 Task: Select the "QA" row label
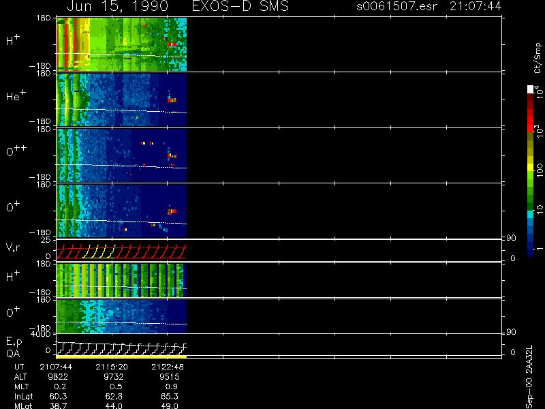13,354
